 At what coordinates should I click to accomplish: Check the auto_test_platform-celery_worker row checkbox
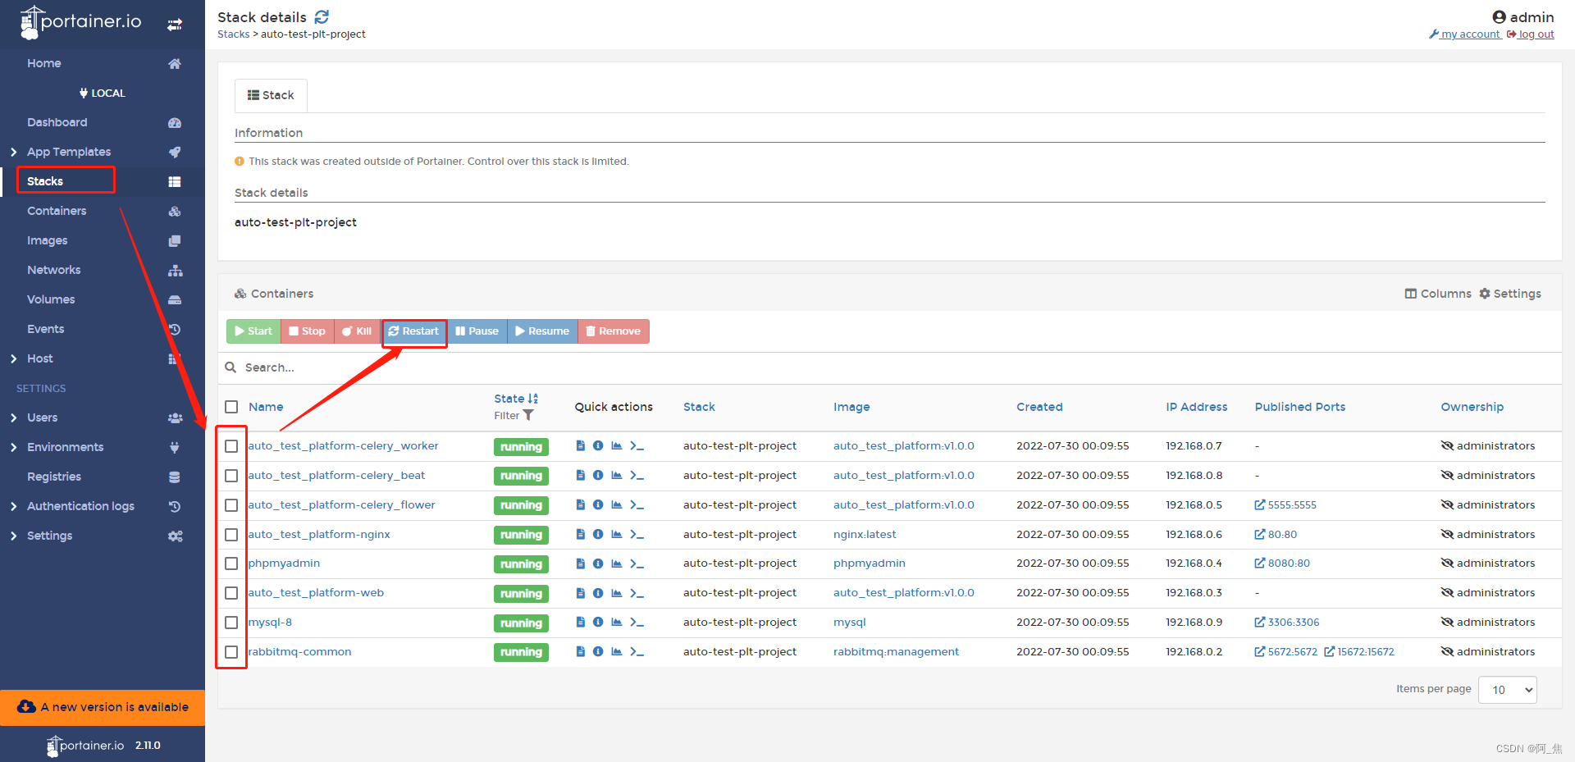click(x=231, y=446)
